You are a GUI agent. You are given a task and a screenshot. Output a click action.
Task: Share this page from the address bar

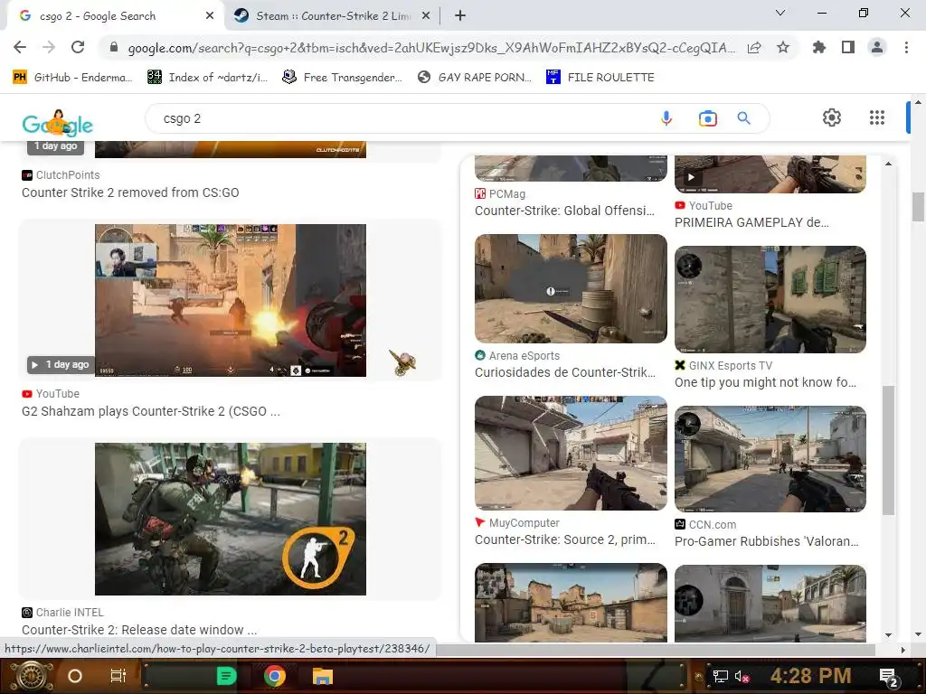click(754, 48)
